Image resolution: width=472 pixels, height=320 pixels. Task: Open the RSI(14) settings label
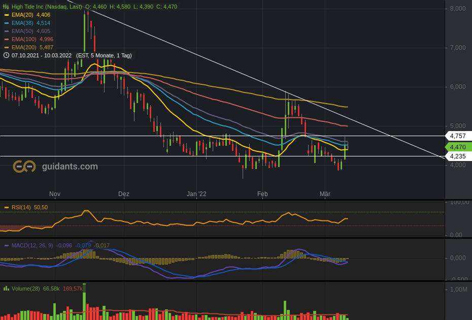coord(25,207)
